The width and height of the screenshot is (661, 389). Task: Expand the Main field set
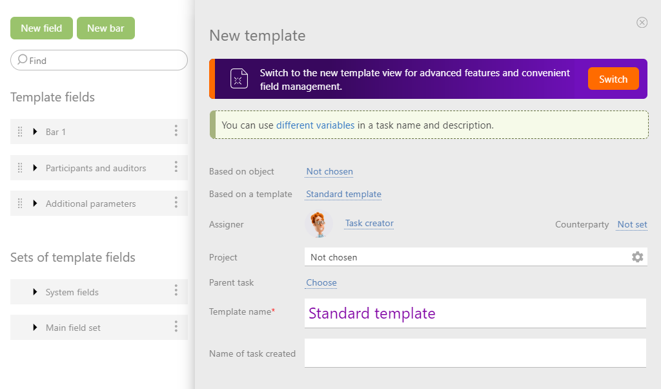click(x=35, y=328)
